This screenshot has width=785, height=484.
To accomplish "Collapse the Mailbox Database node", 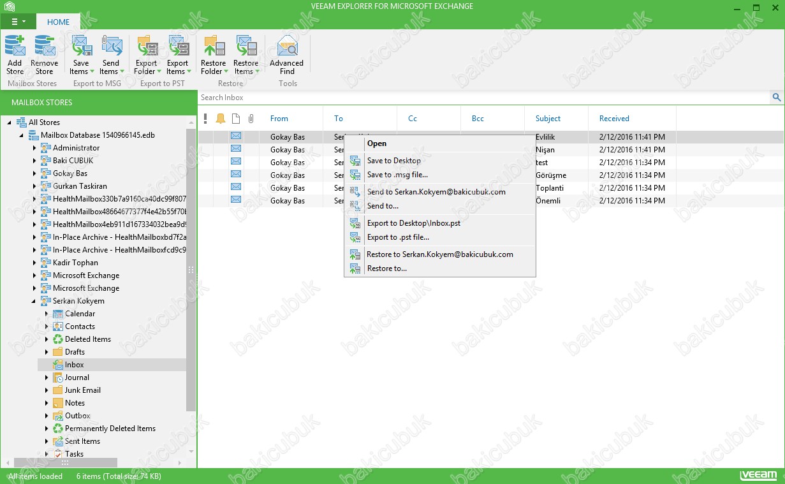I will [22, 135].
